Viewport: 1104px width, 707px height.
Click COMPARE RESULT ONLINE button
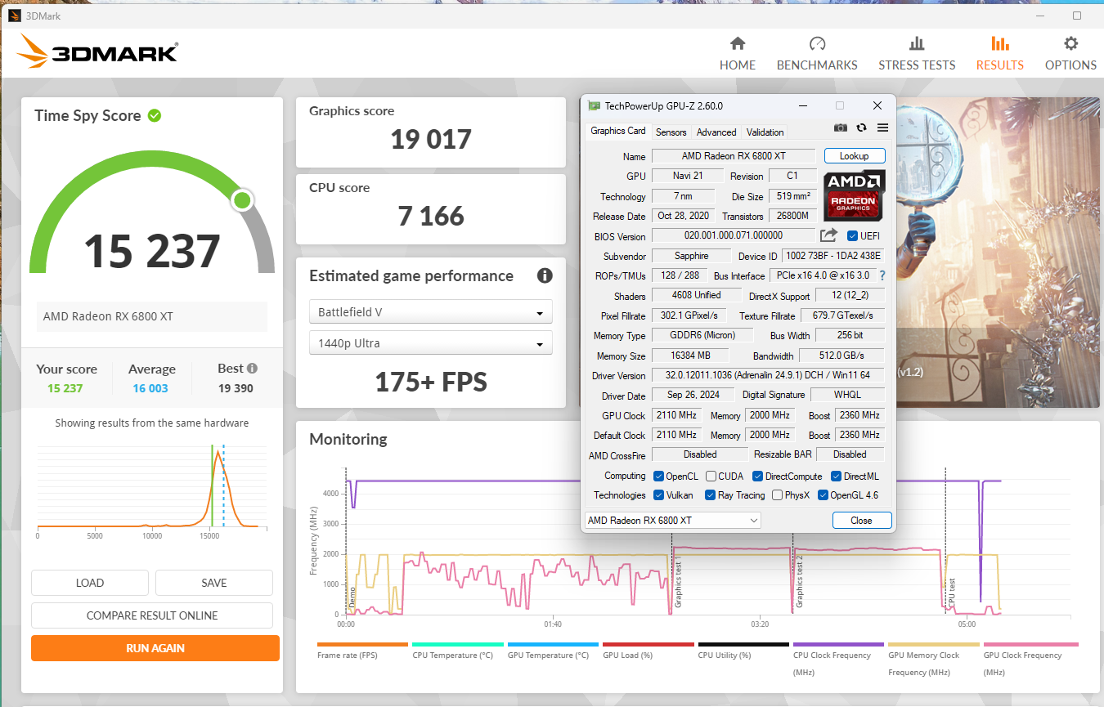tap(152, 615)
